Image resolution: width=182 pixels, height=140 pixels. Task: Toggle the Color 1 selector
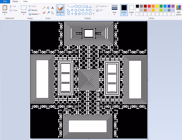pyautogui.click(x=124, y=10)
